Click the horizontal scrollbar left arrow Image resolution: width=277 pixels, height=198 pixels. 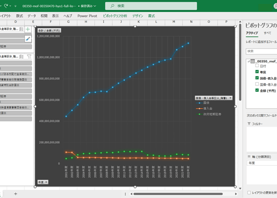[x=131, y=194]
